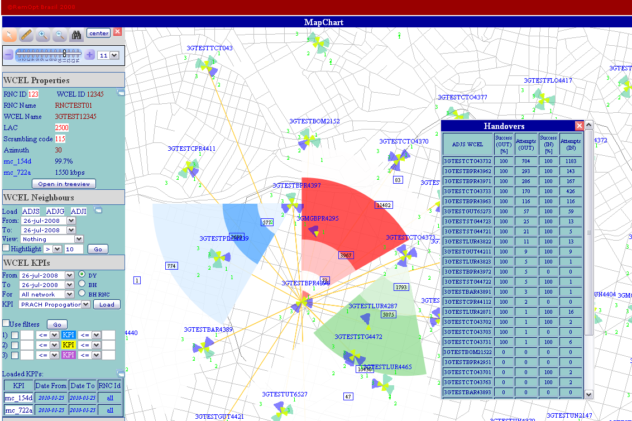The height and width of the screenshot is (421, 632).
Task: Click the zoom out magnifier
Action: point(59,35)
